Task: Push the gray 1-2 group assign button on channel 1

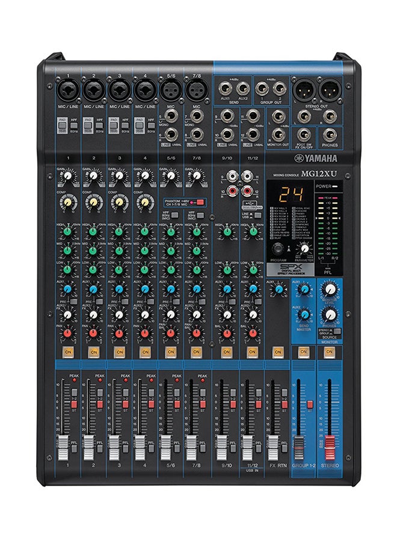Action: pos(74,393)
